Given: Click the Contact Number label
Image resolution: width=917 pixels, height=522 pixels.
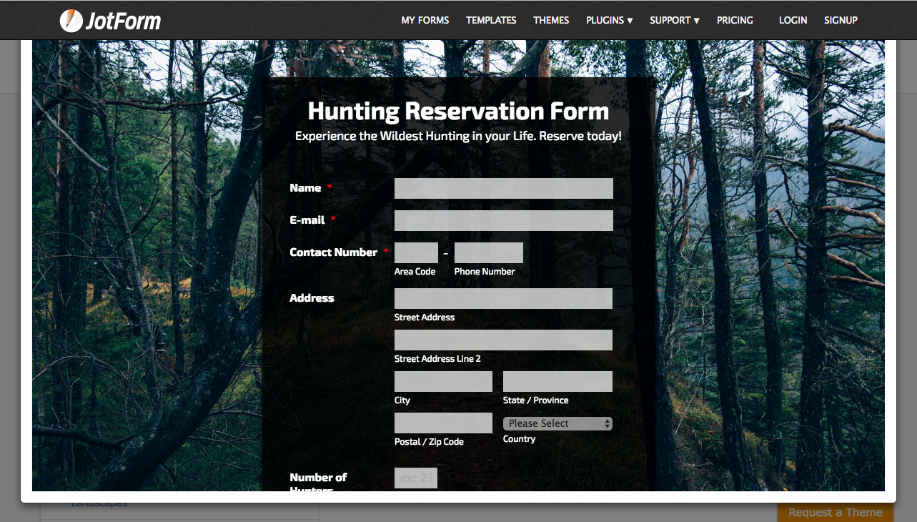Looking at the screenshot, I should click(x=334, y=252).
